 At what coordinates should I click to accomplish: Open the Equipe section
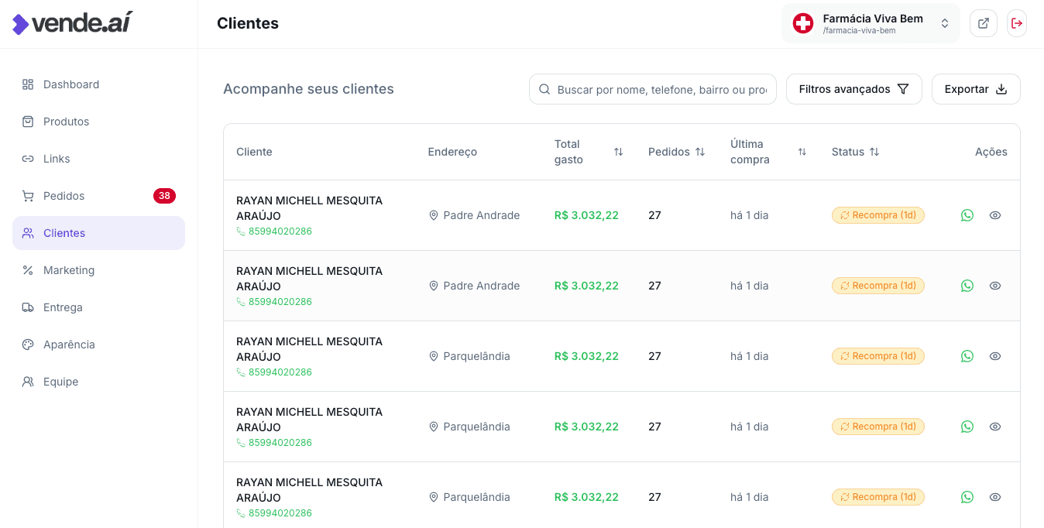(60, 382)
